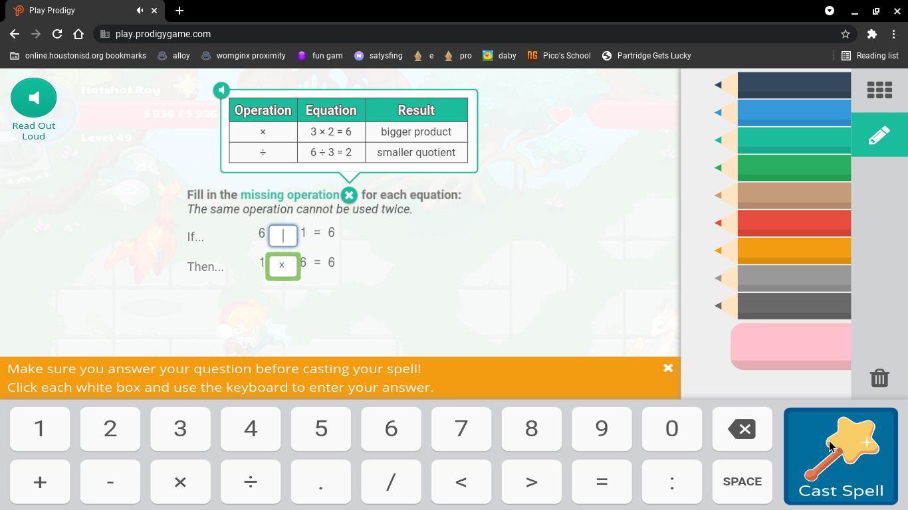This screenshot has height=510, width=908.
Task: Open the pro bookmark
Action: [x=458, y=56]
